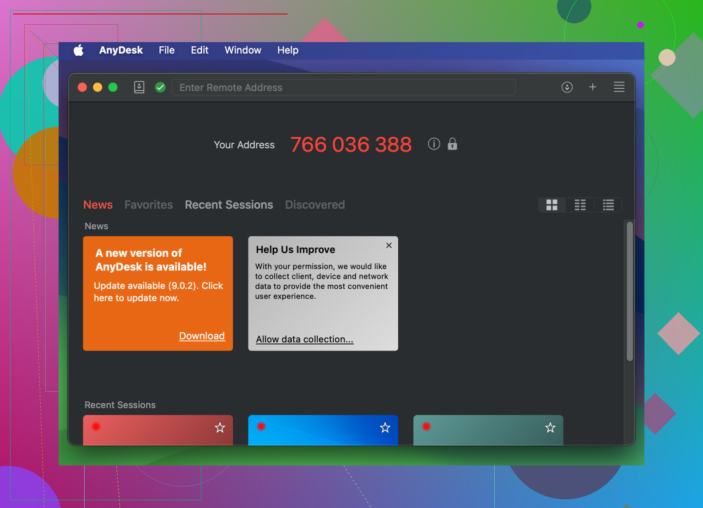Screen dimensions: 703x508
Task: Switch to the Recent Sessions tab
Action: point(229,205)
